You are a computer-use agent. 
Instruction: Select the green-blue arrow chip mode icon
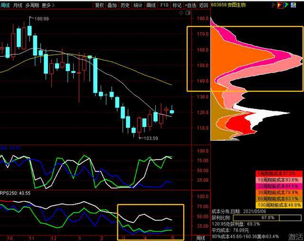(286, 5)
